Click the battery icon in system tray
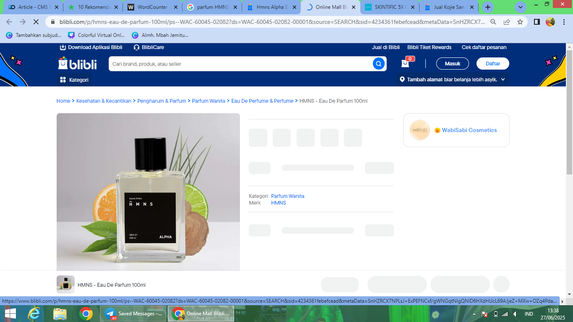573x322 pixels. (x=495, y=314)
